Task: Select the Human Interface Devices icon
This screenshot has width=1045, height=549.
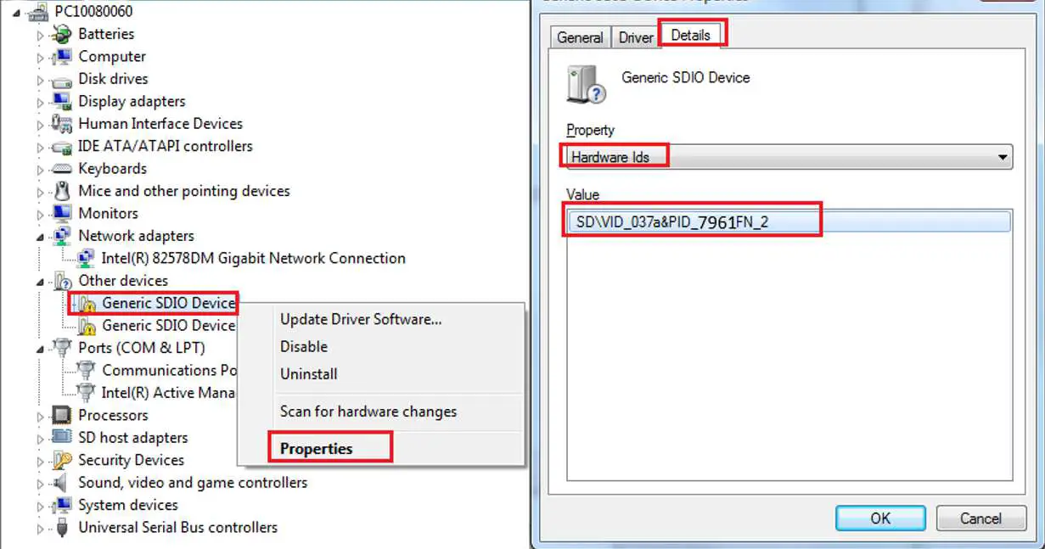Action: click(62, 123)
